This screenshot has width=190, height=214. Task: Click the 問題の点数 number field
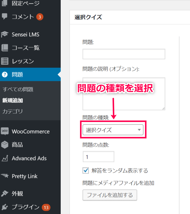coord(98,156)
